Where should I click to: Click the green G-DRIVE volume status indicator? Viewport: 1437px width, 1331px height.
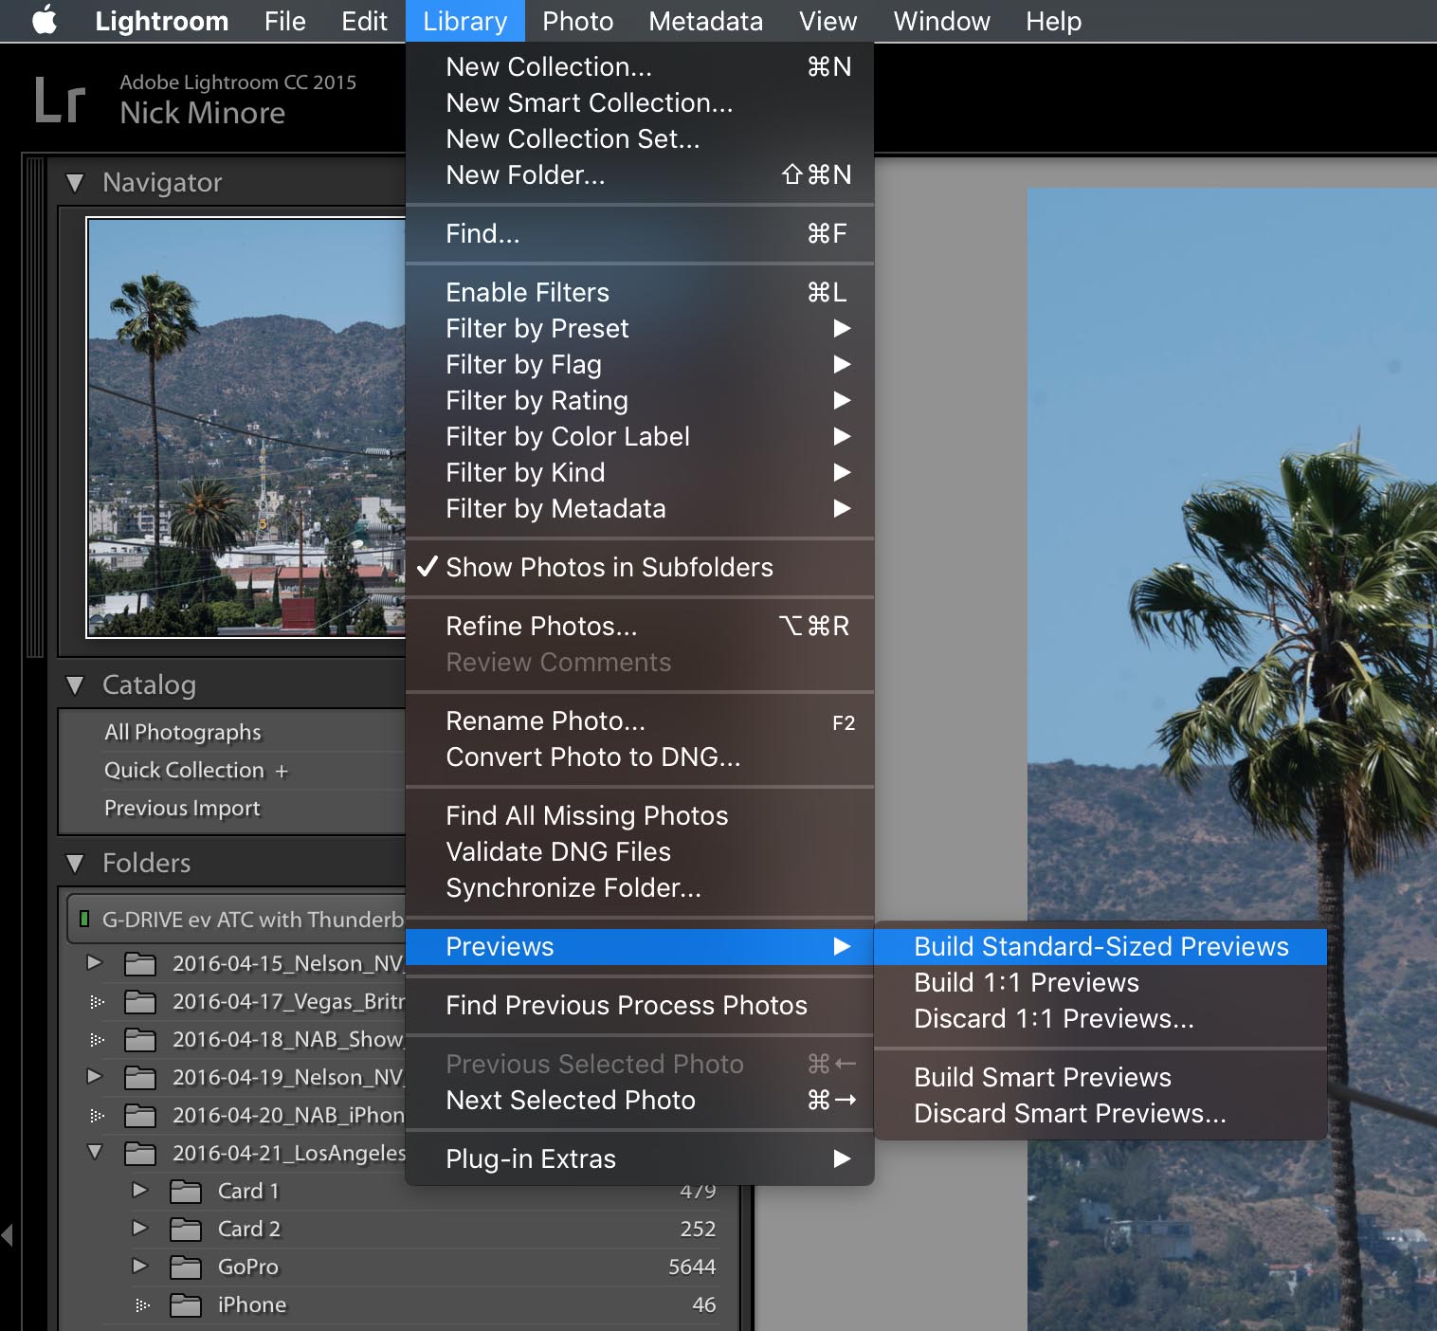click(84, 919)
